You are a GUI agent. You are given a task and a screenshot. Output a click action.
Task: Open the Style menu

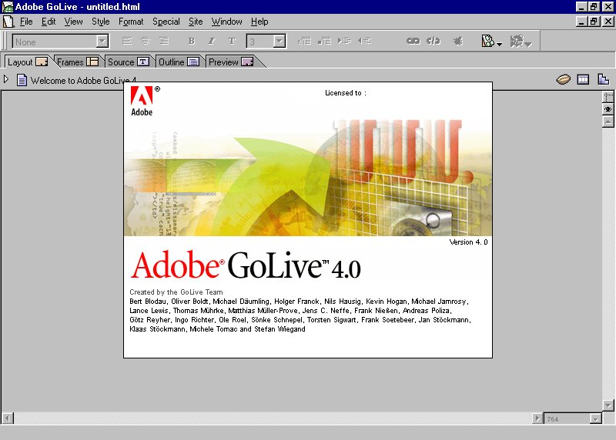point(101,22)
